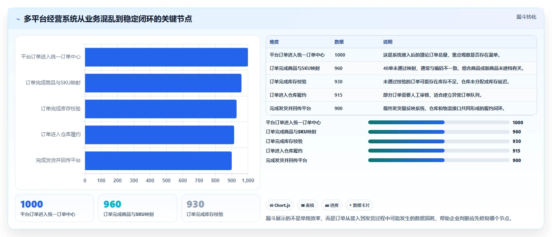552x237 pixels.
Task: Select the Chart.js chip
Action: coord(280,205)
